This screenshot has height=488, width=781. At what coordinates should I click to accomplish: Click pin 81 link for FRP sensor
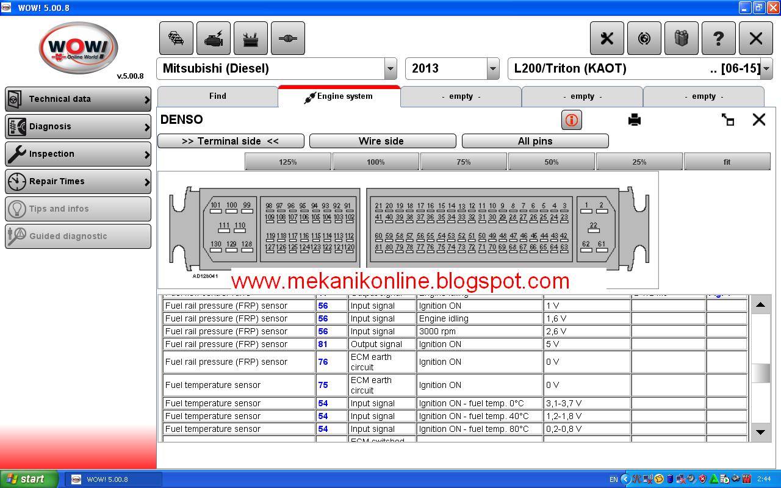coord(323,344)
